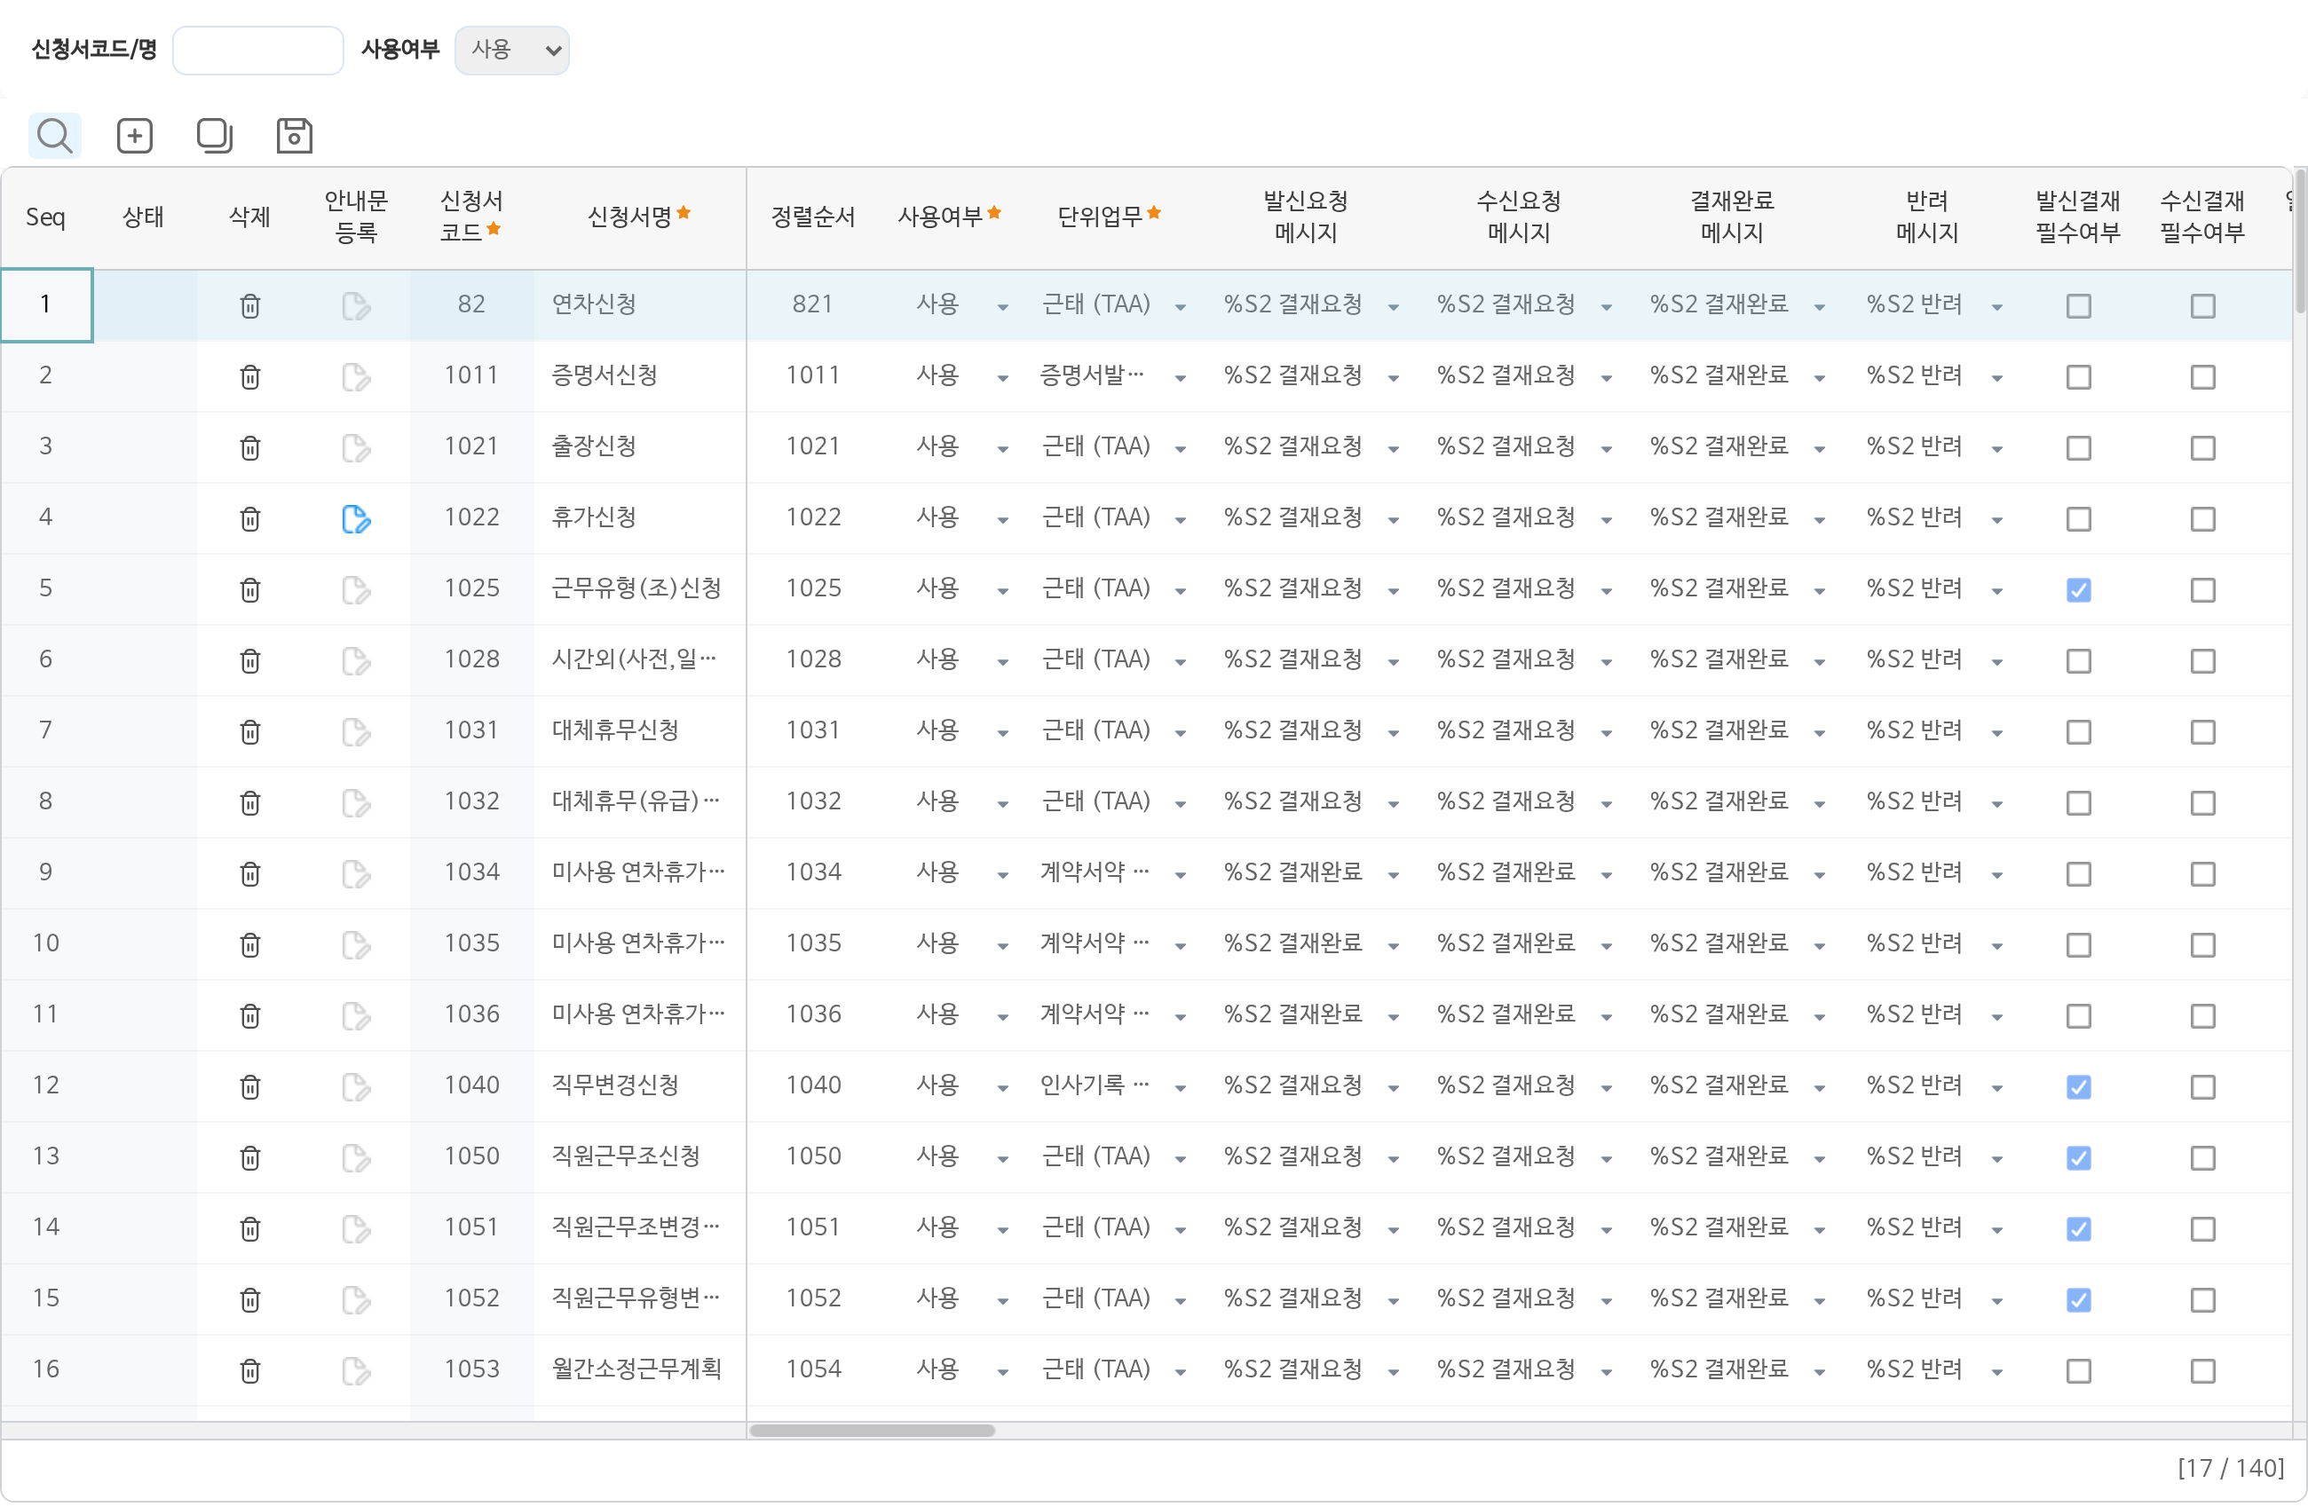Screen dimensions: 2308x1507
Task: Select Seq cell 1 in first row
Action: click(46, 304)
